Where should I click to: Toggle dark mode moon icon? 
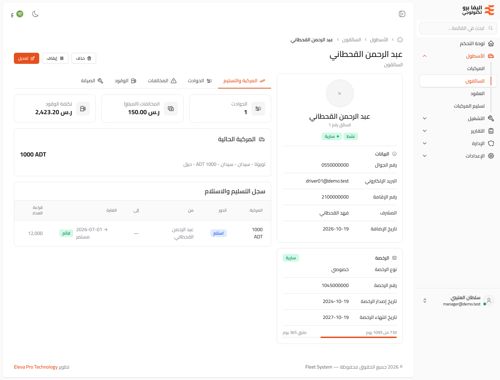[x=35, y=14]
